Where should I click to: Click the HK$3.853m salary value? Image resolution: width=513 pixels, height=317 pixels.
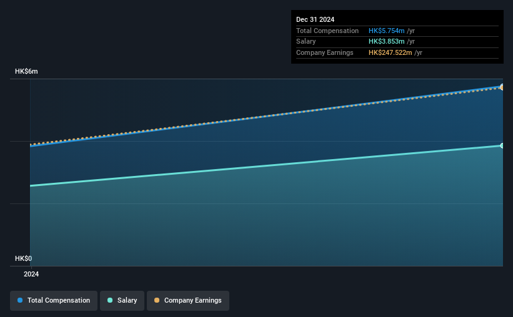[x=386, y=42]
